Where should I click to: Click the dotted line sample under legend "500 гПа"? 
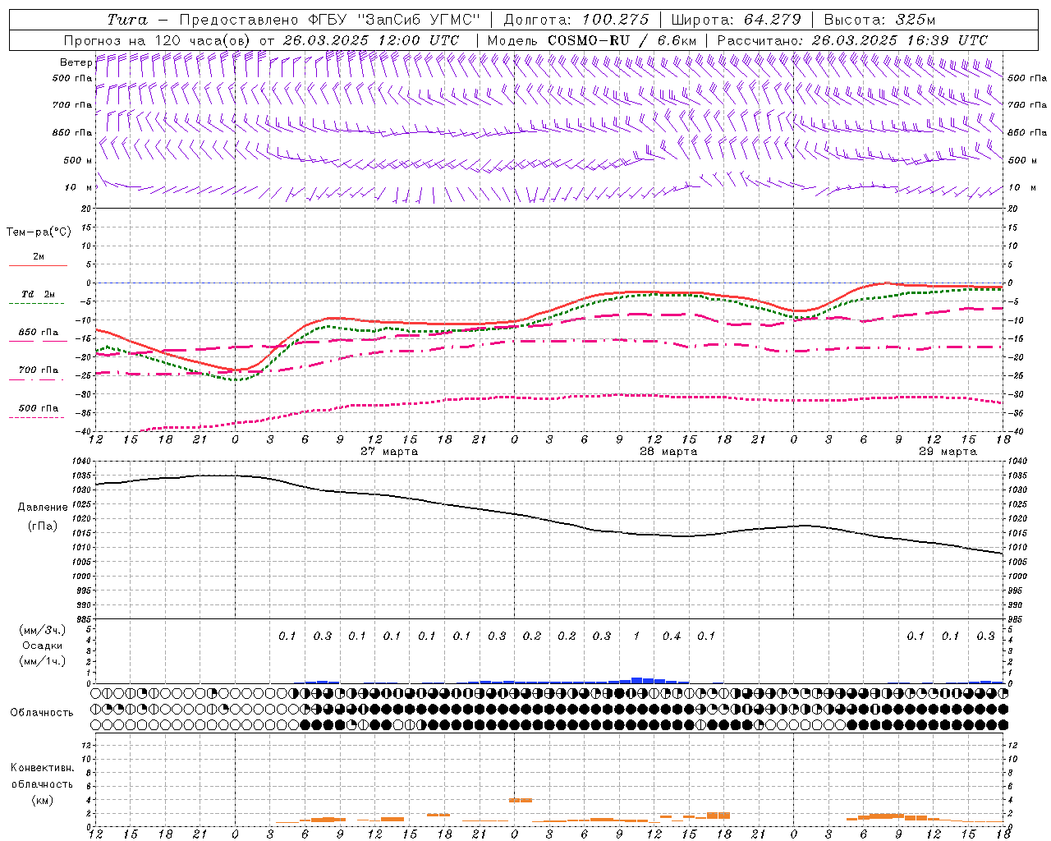[38, 417]
